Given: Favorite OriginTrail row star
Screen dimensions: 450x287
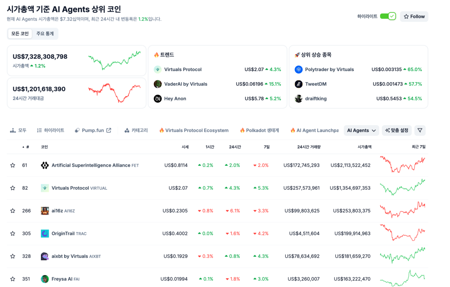Looking at the screenshot, I should click(13, 233).
